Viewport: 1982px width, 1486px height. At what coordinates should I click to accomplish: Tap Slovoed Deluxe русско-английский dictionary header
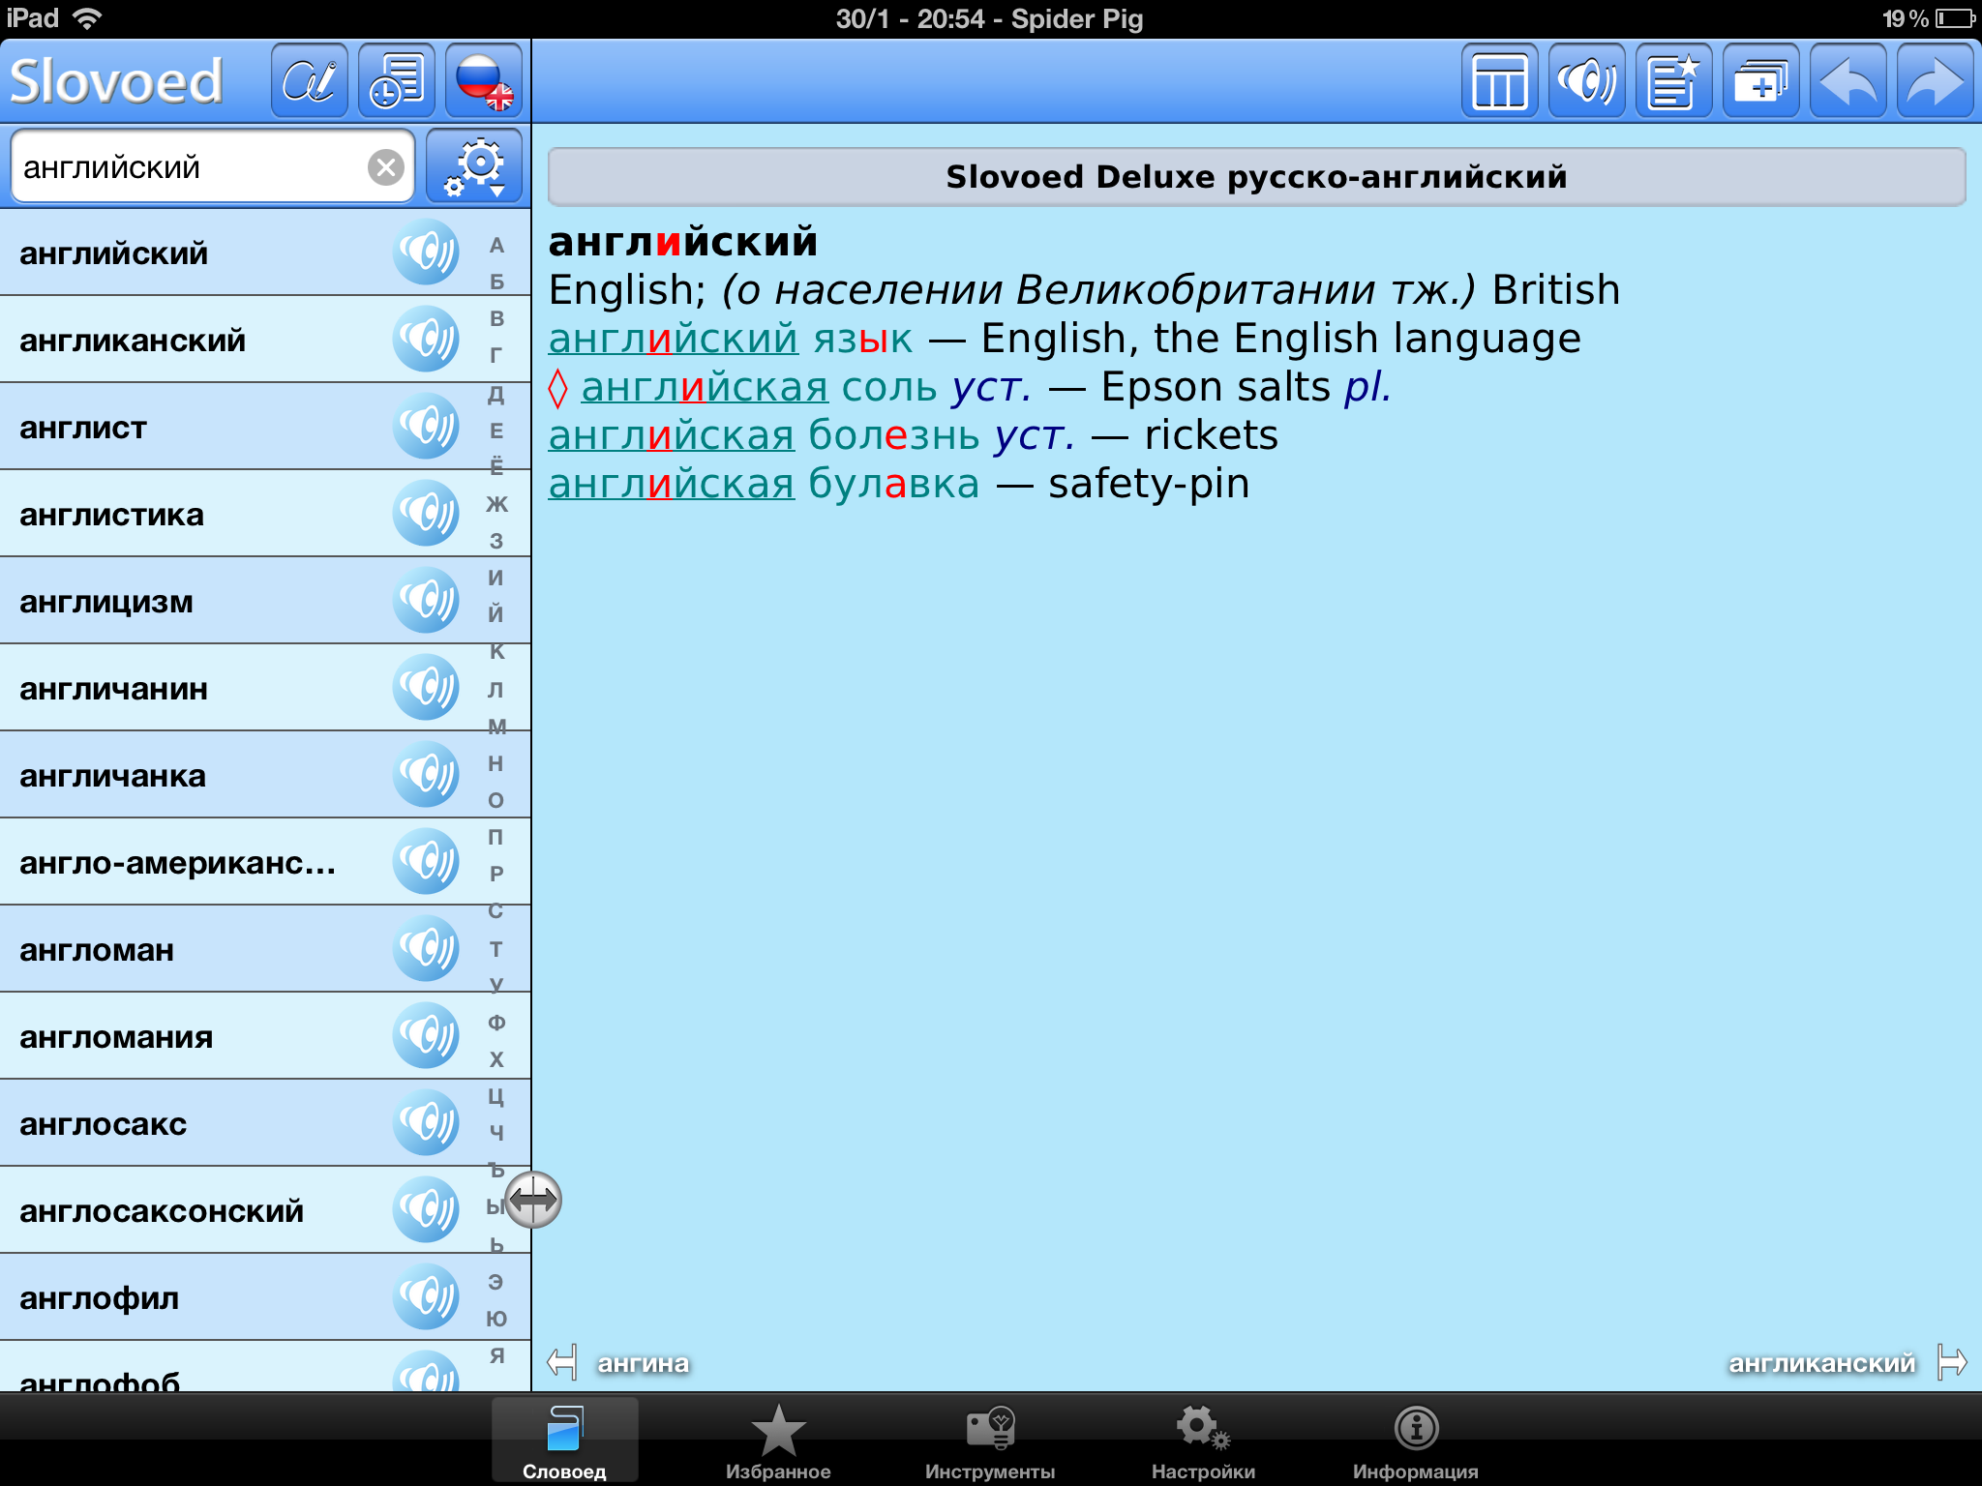[x=1256, y=177]
